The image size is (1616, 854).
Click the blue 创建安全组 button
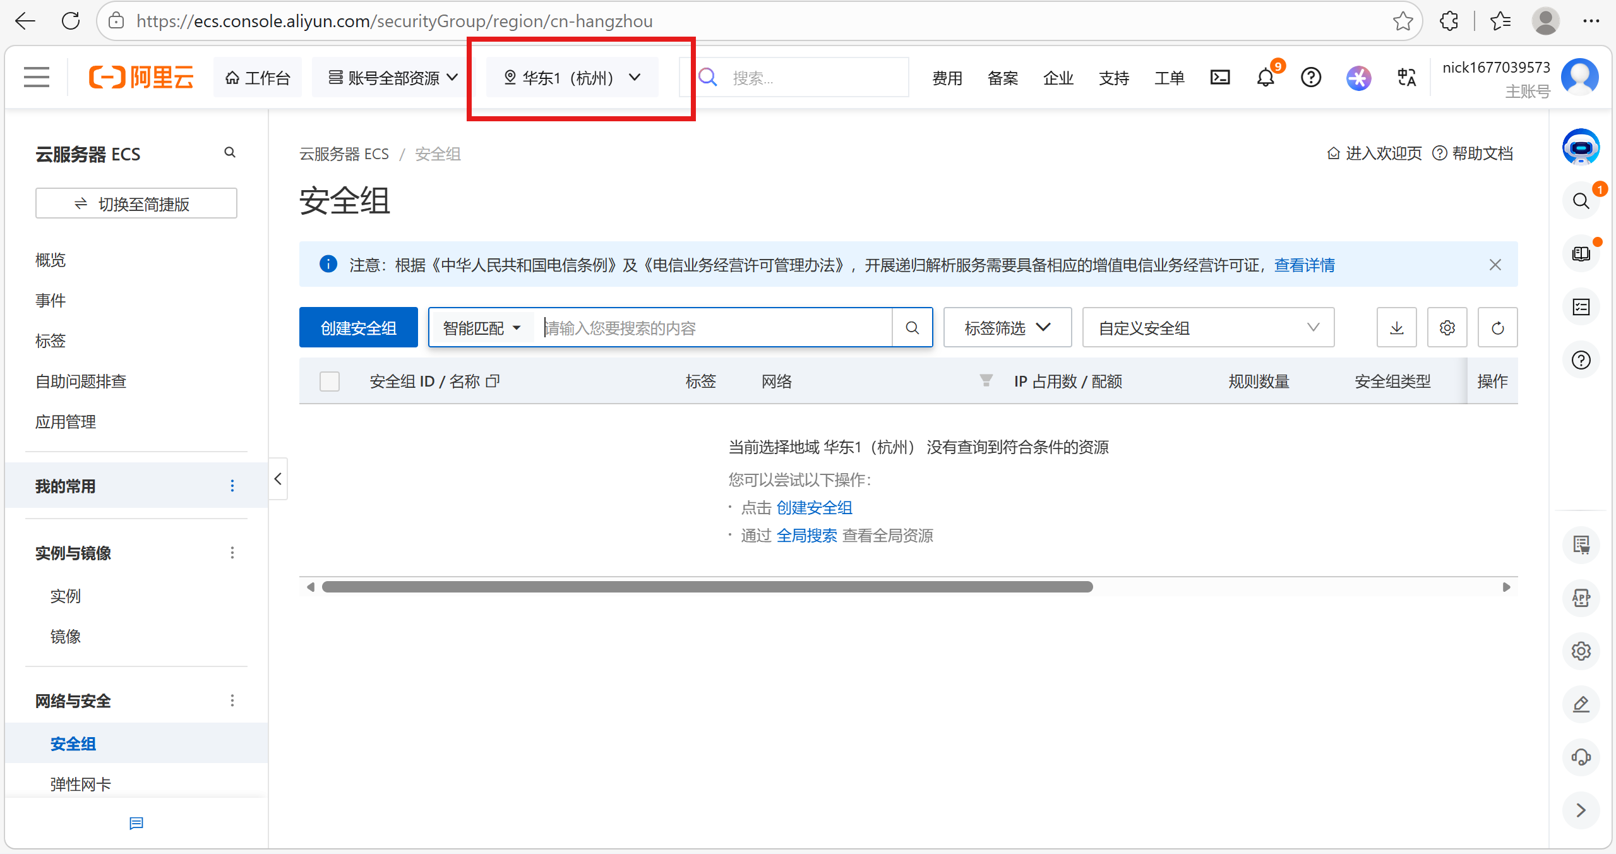[358, 328]
